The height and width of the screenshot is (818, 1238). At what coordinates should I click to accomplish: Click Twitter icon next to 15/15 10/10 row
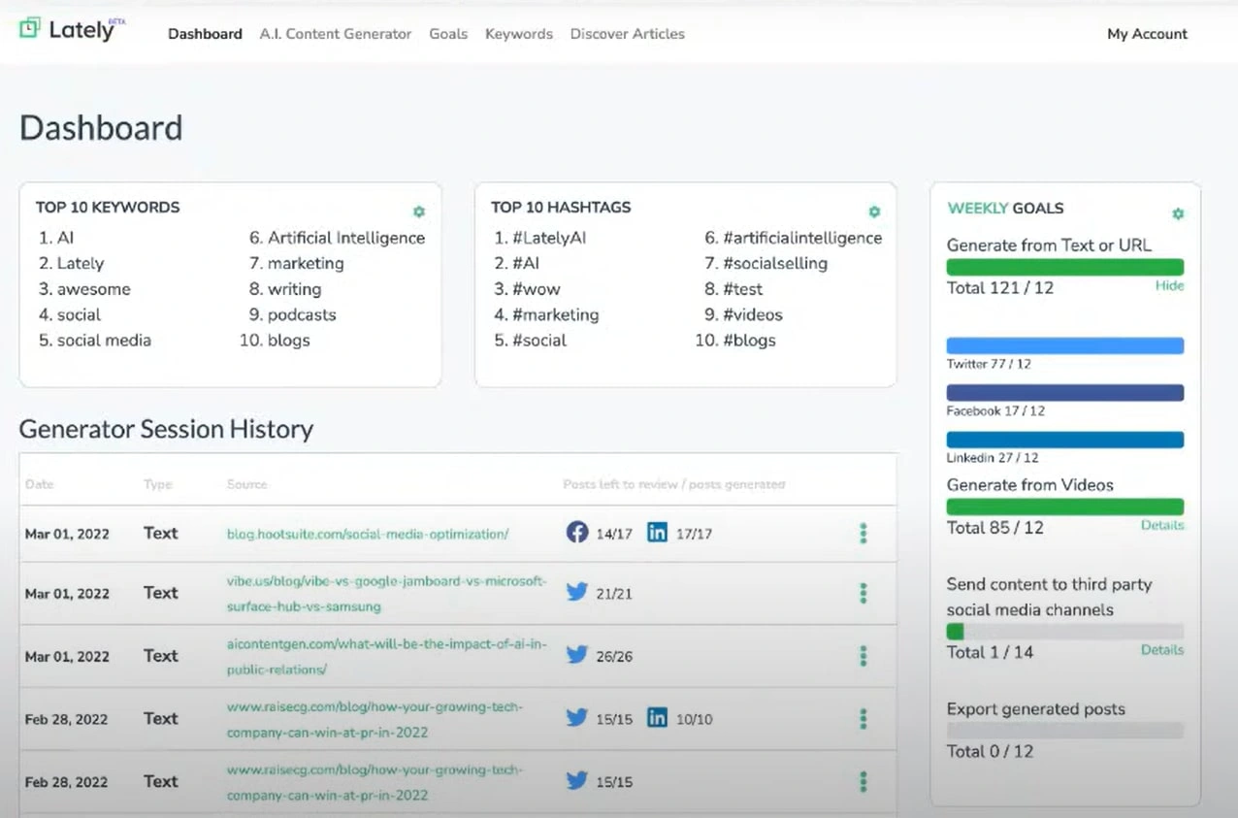point(577,717)
